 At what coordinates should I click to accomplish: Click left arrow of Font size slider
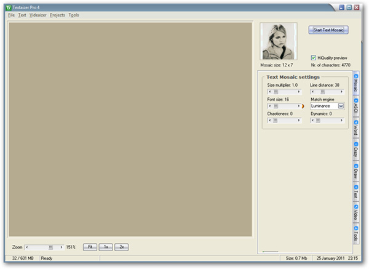270,106
